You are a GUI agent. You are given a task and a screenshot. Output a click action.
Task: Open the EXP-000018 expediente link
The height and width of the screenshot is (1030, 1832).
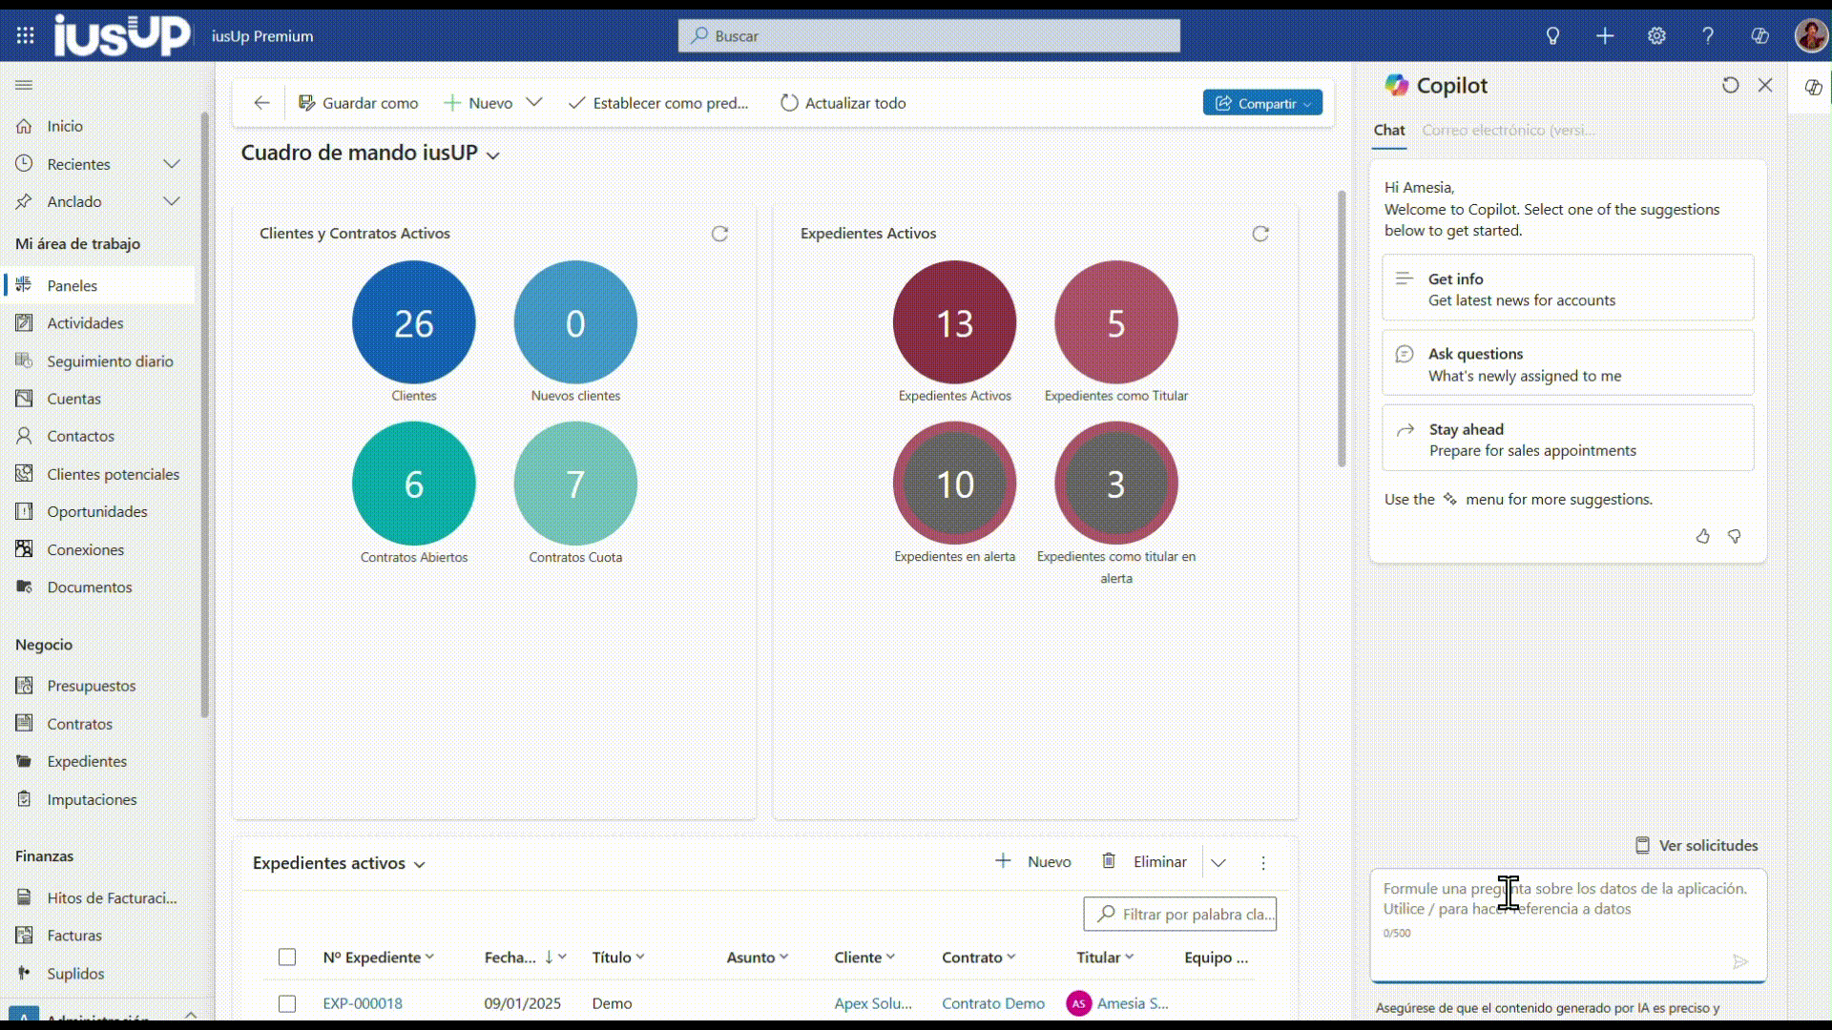tap(363, 1003)
